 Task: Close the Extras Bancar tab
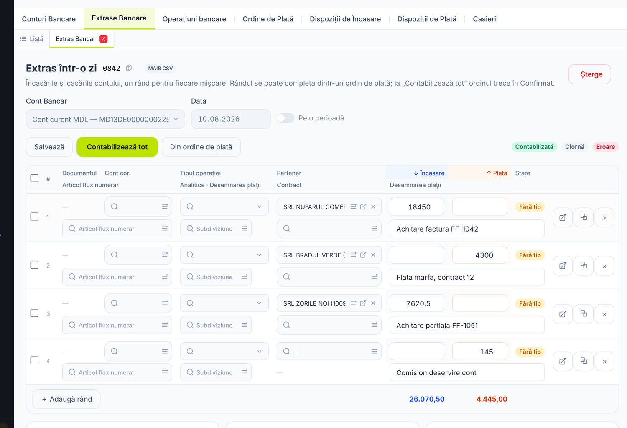(104, 39)
